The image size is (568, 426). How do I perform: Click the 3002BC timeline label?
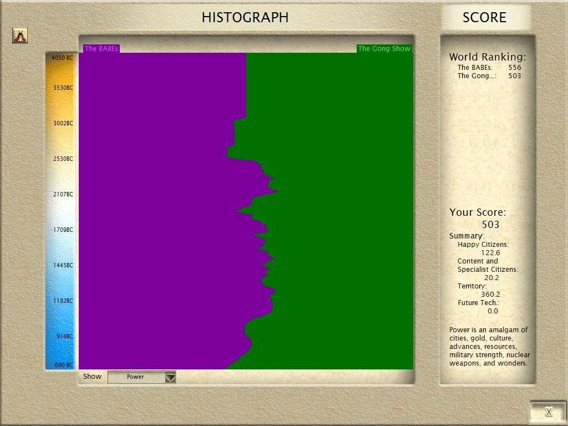pyautogui.click(x=63, y=123)
